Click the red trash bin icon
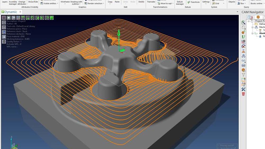This screenshot has height=149, width=265. coord(243,94)
